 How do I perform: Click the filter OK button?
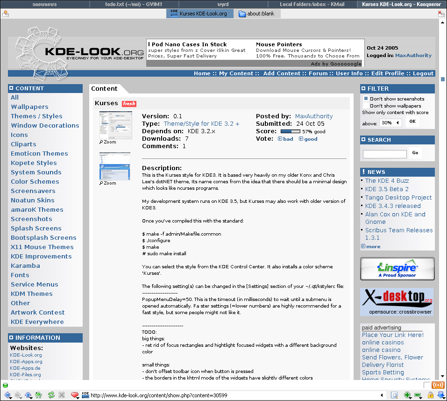point(412,122)
